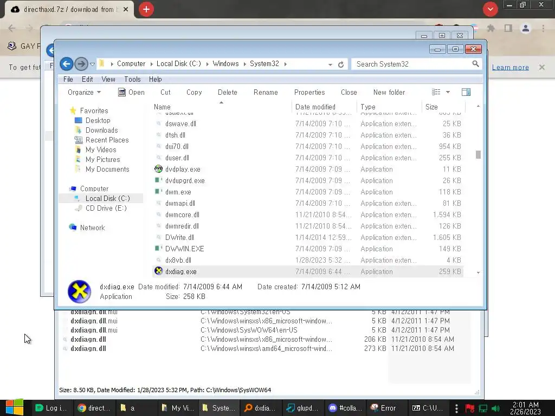The image size is (555, 416).
Task: Switch to the dxdia... search taskbar item
Action: coord(260,408)
